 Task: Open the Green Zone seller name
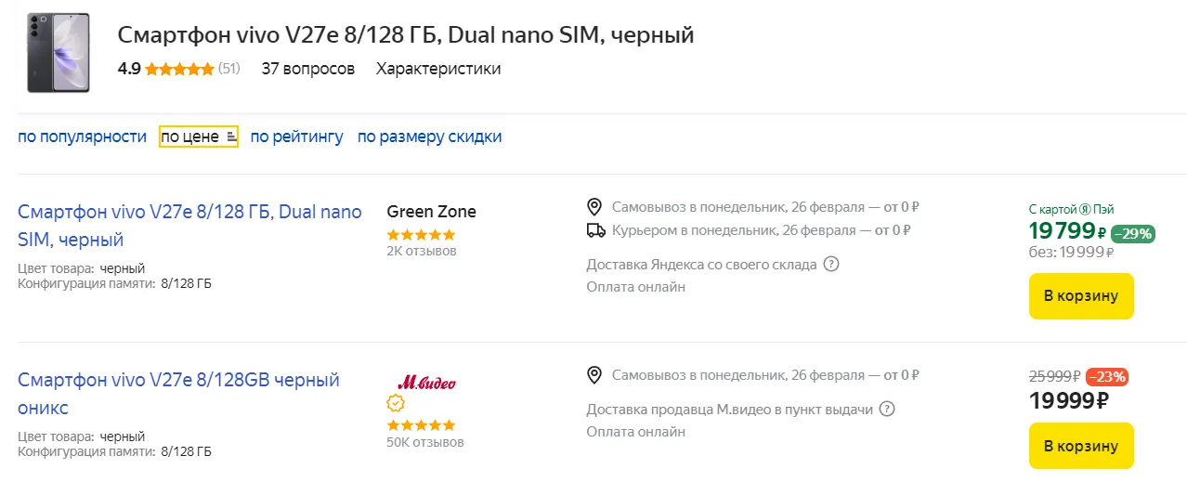[431, 212]
